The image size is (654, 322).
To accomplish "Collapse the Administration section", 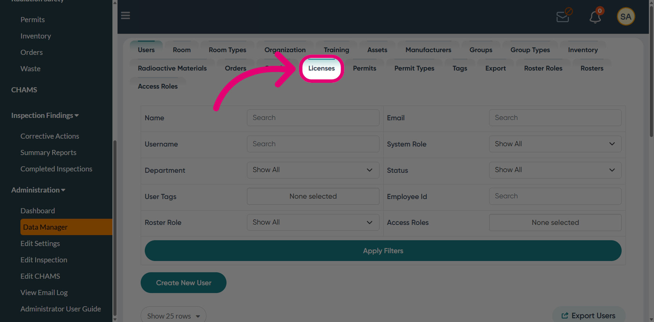I will 38,190.
